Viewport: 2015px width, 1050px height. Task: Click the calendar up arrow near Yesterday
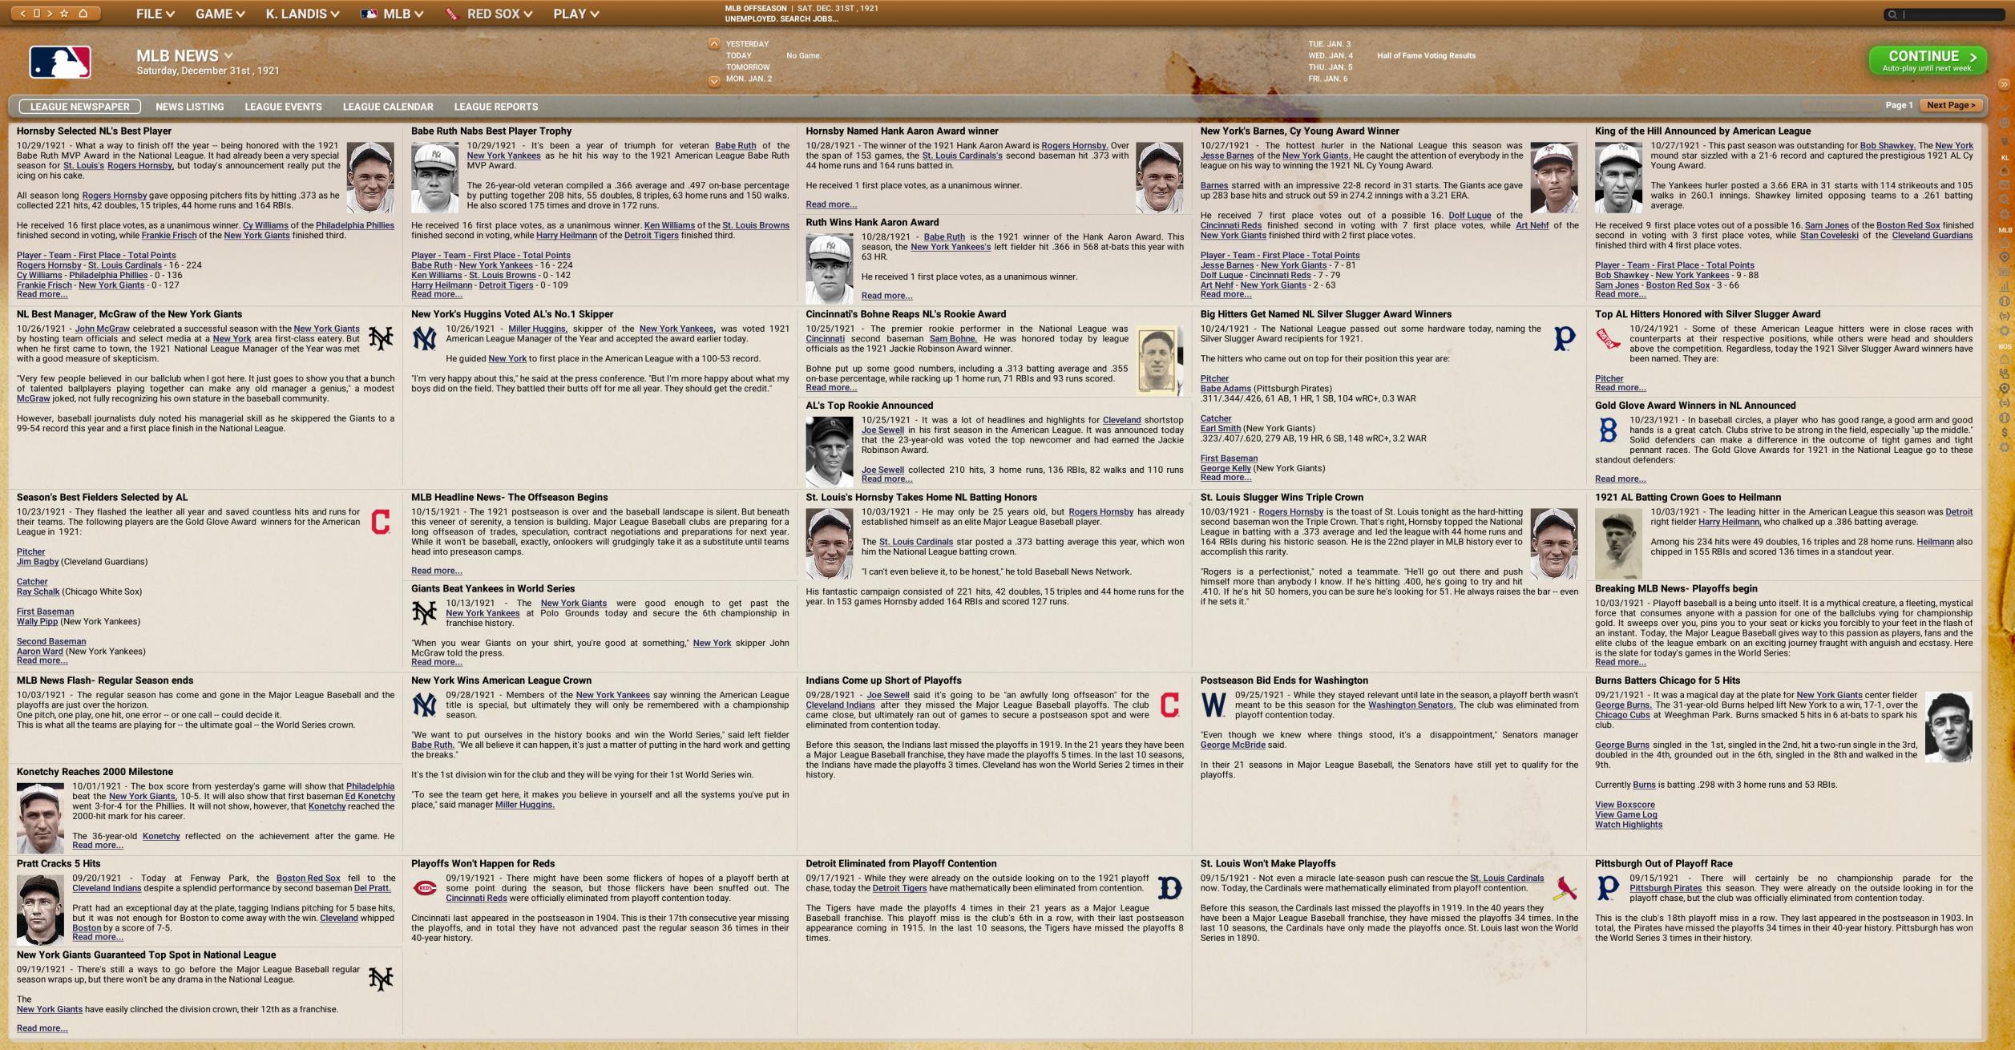(x=713, y=44)
